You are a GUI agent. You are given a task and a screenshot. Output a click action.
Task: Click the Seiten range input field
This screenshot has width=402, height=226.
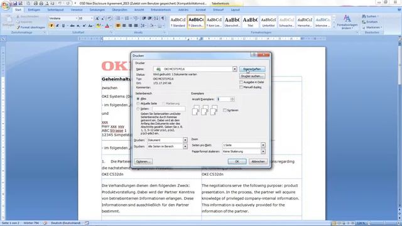pos(168,109)
